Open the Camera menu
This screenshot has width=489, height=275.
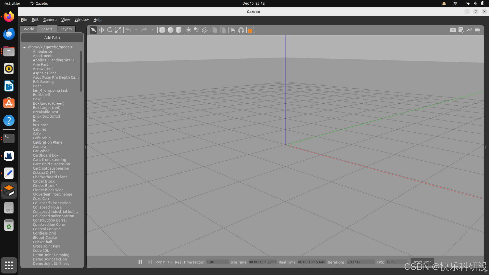(49, 19)
